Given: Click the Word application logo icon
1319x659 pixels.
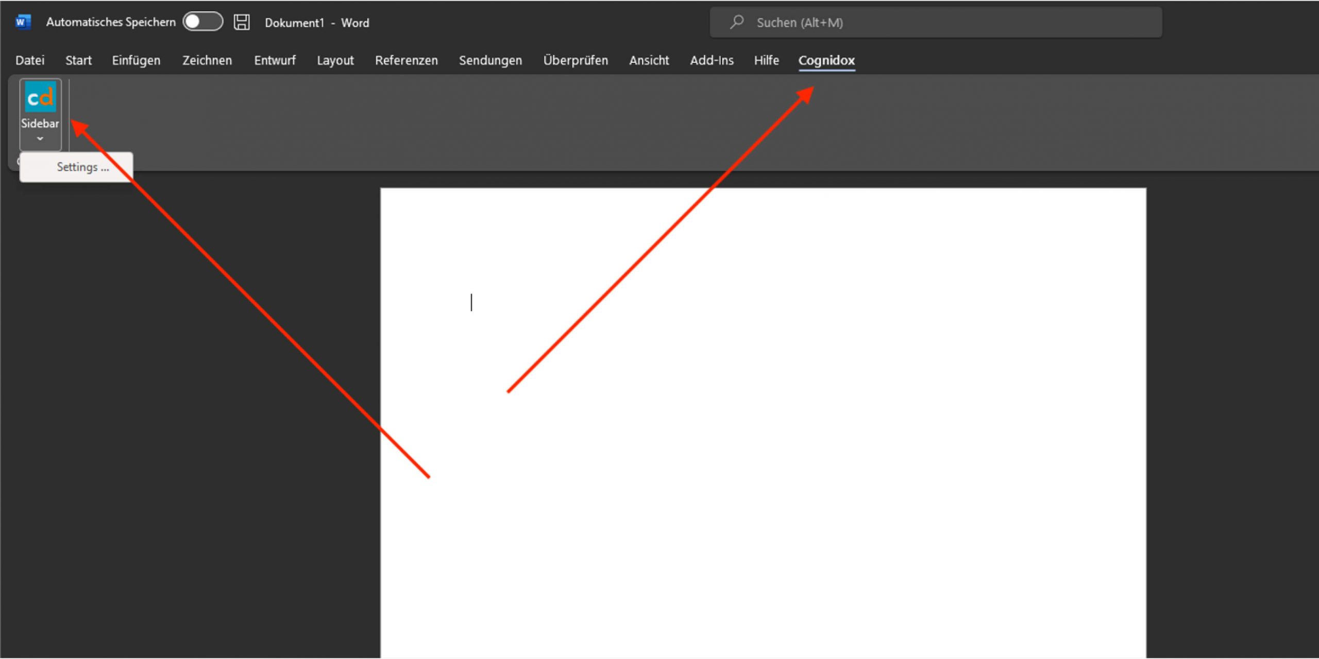Looking at the screenshot, I should 23,22.
